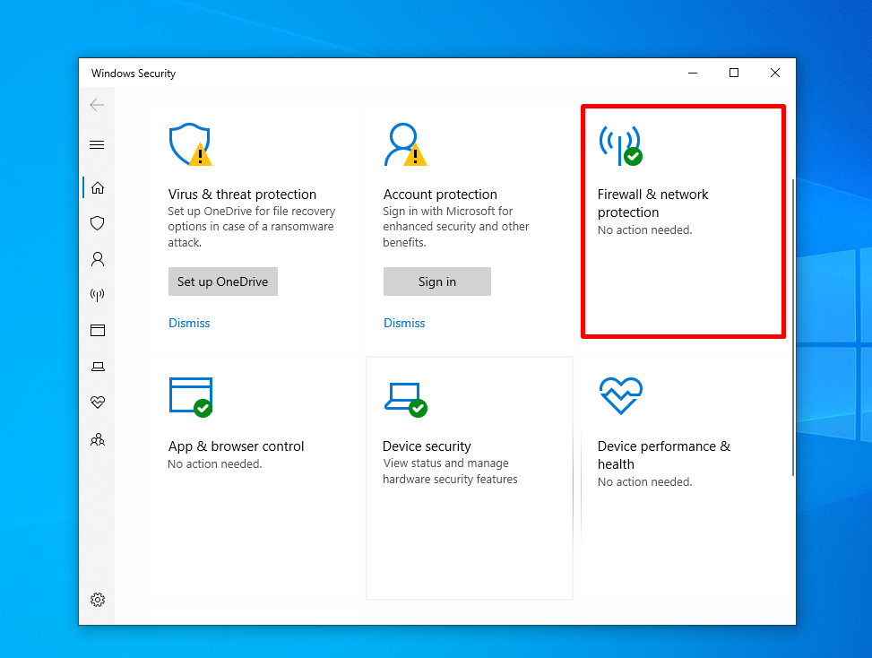Select the Home icon in sidebar

(98, 188)
